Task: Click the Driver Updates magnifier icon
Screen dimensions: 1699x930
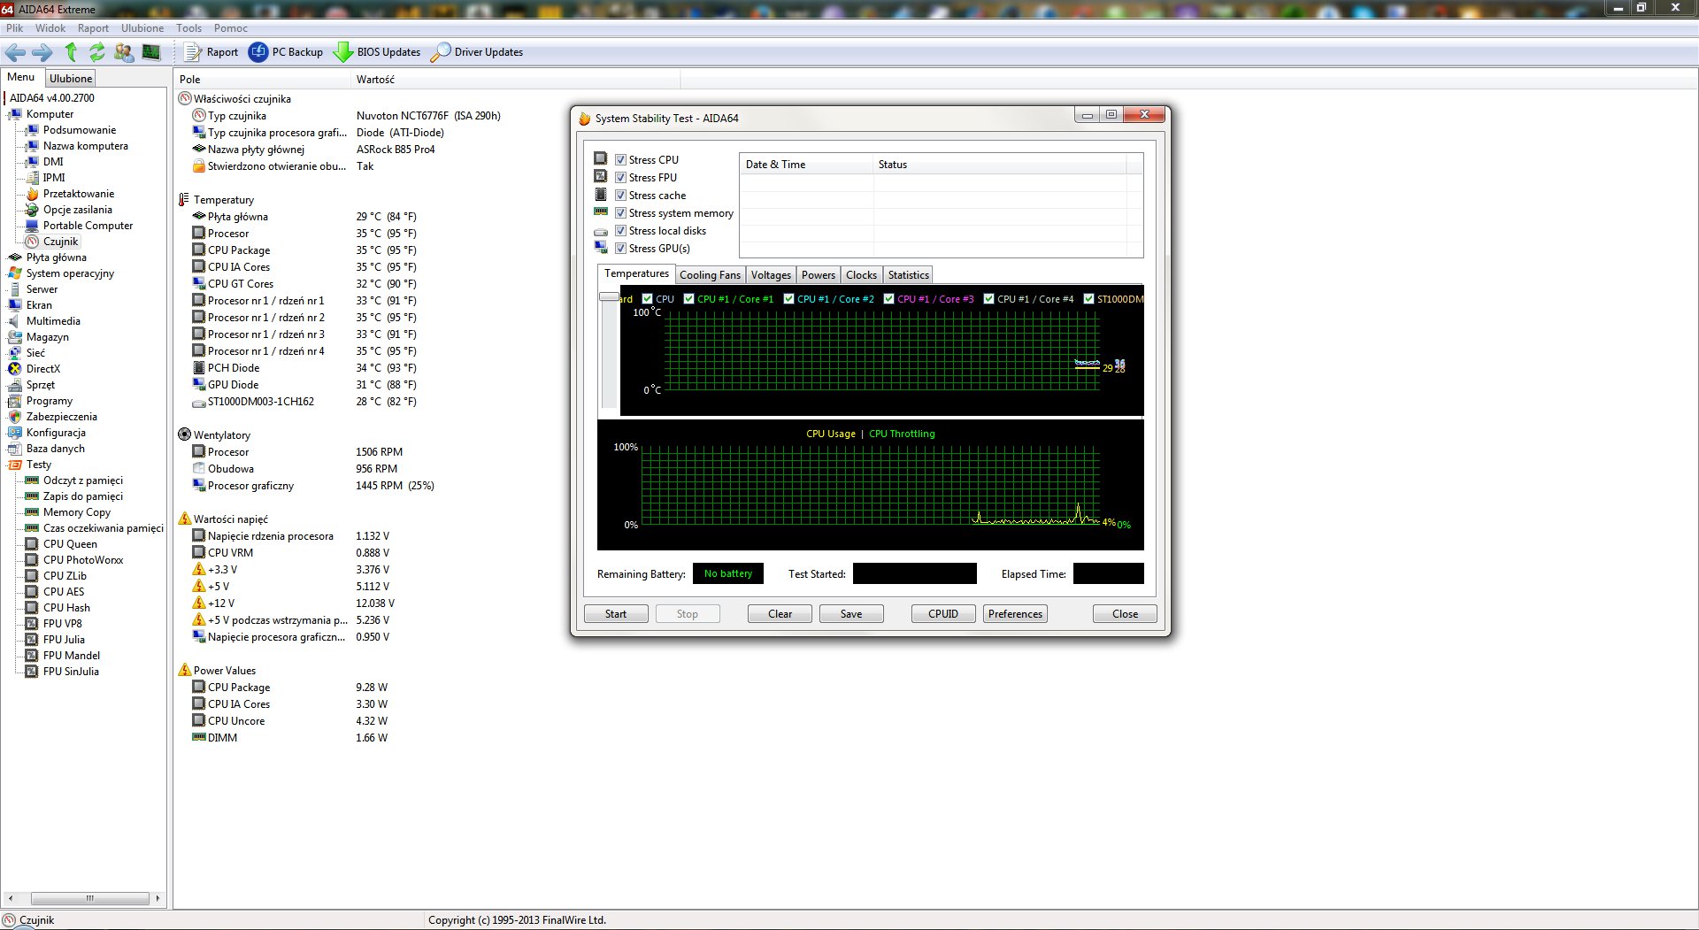Action: 440,52
